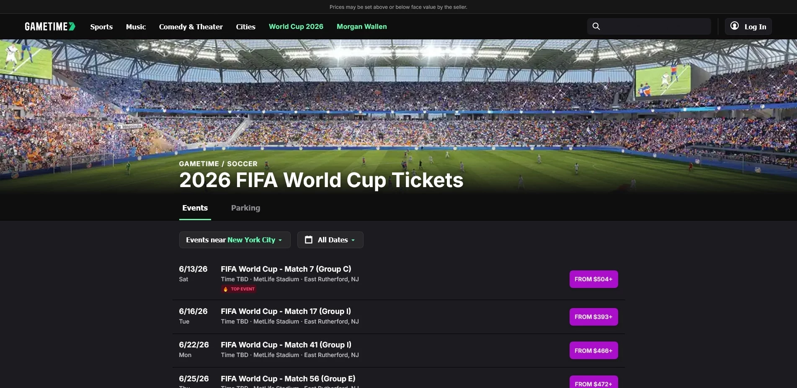Open the Sports menu
Viewport: 797px width, 388px height.
pos(101,27)
